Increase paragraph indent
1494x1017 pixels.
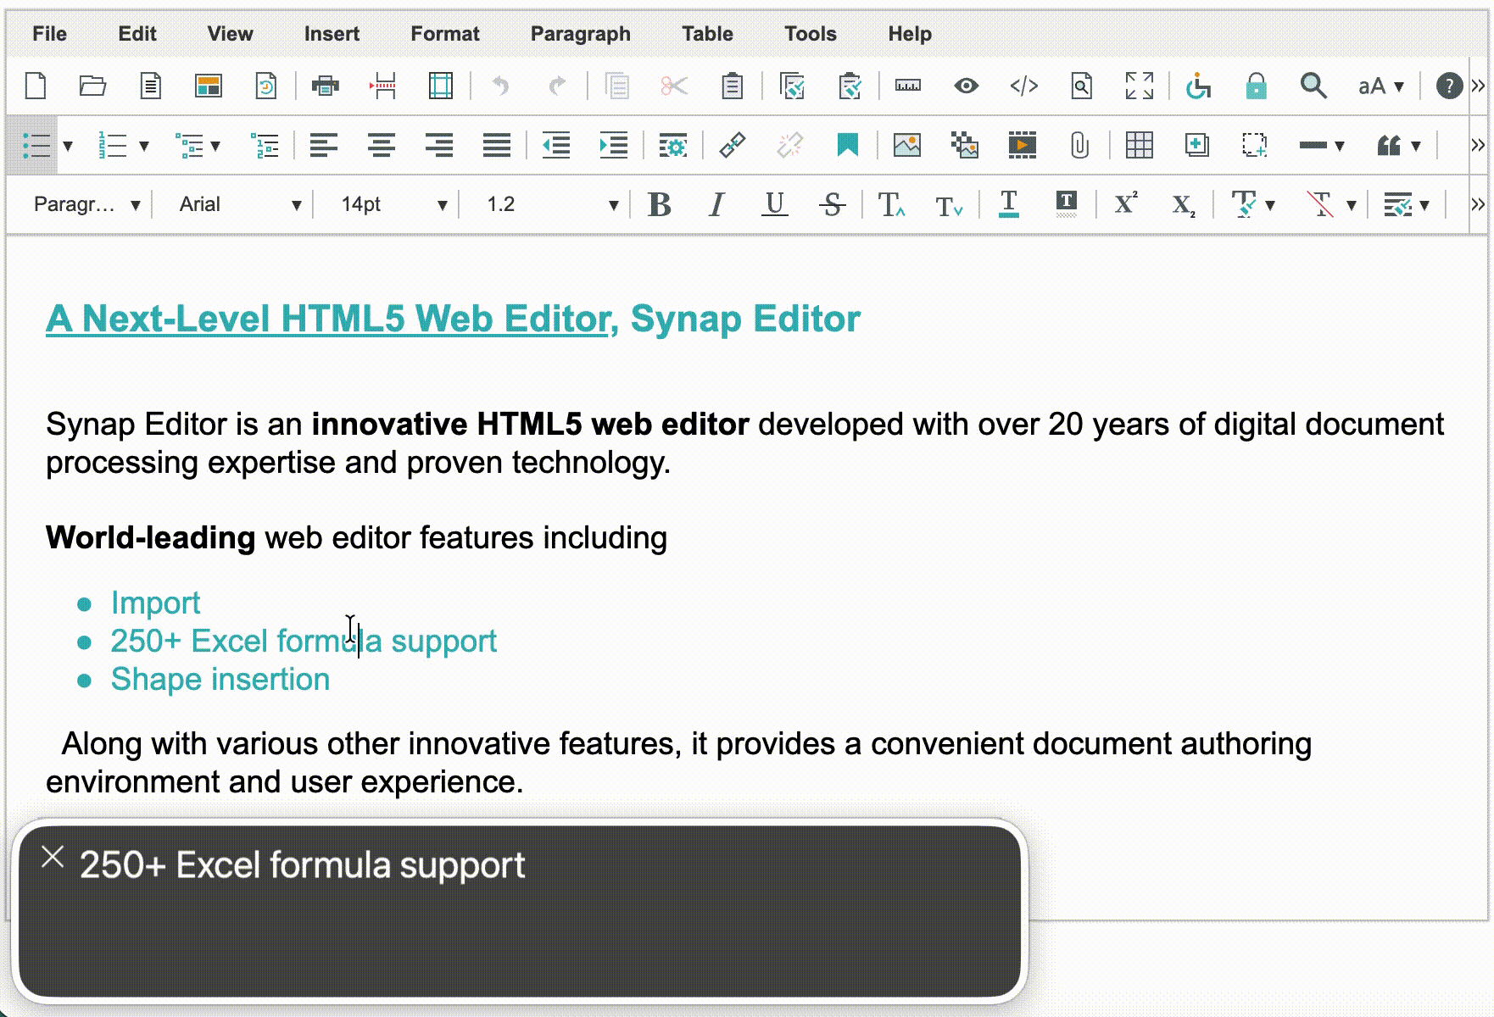coord(613,146)
